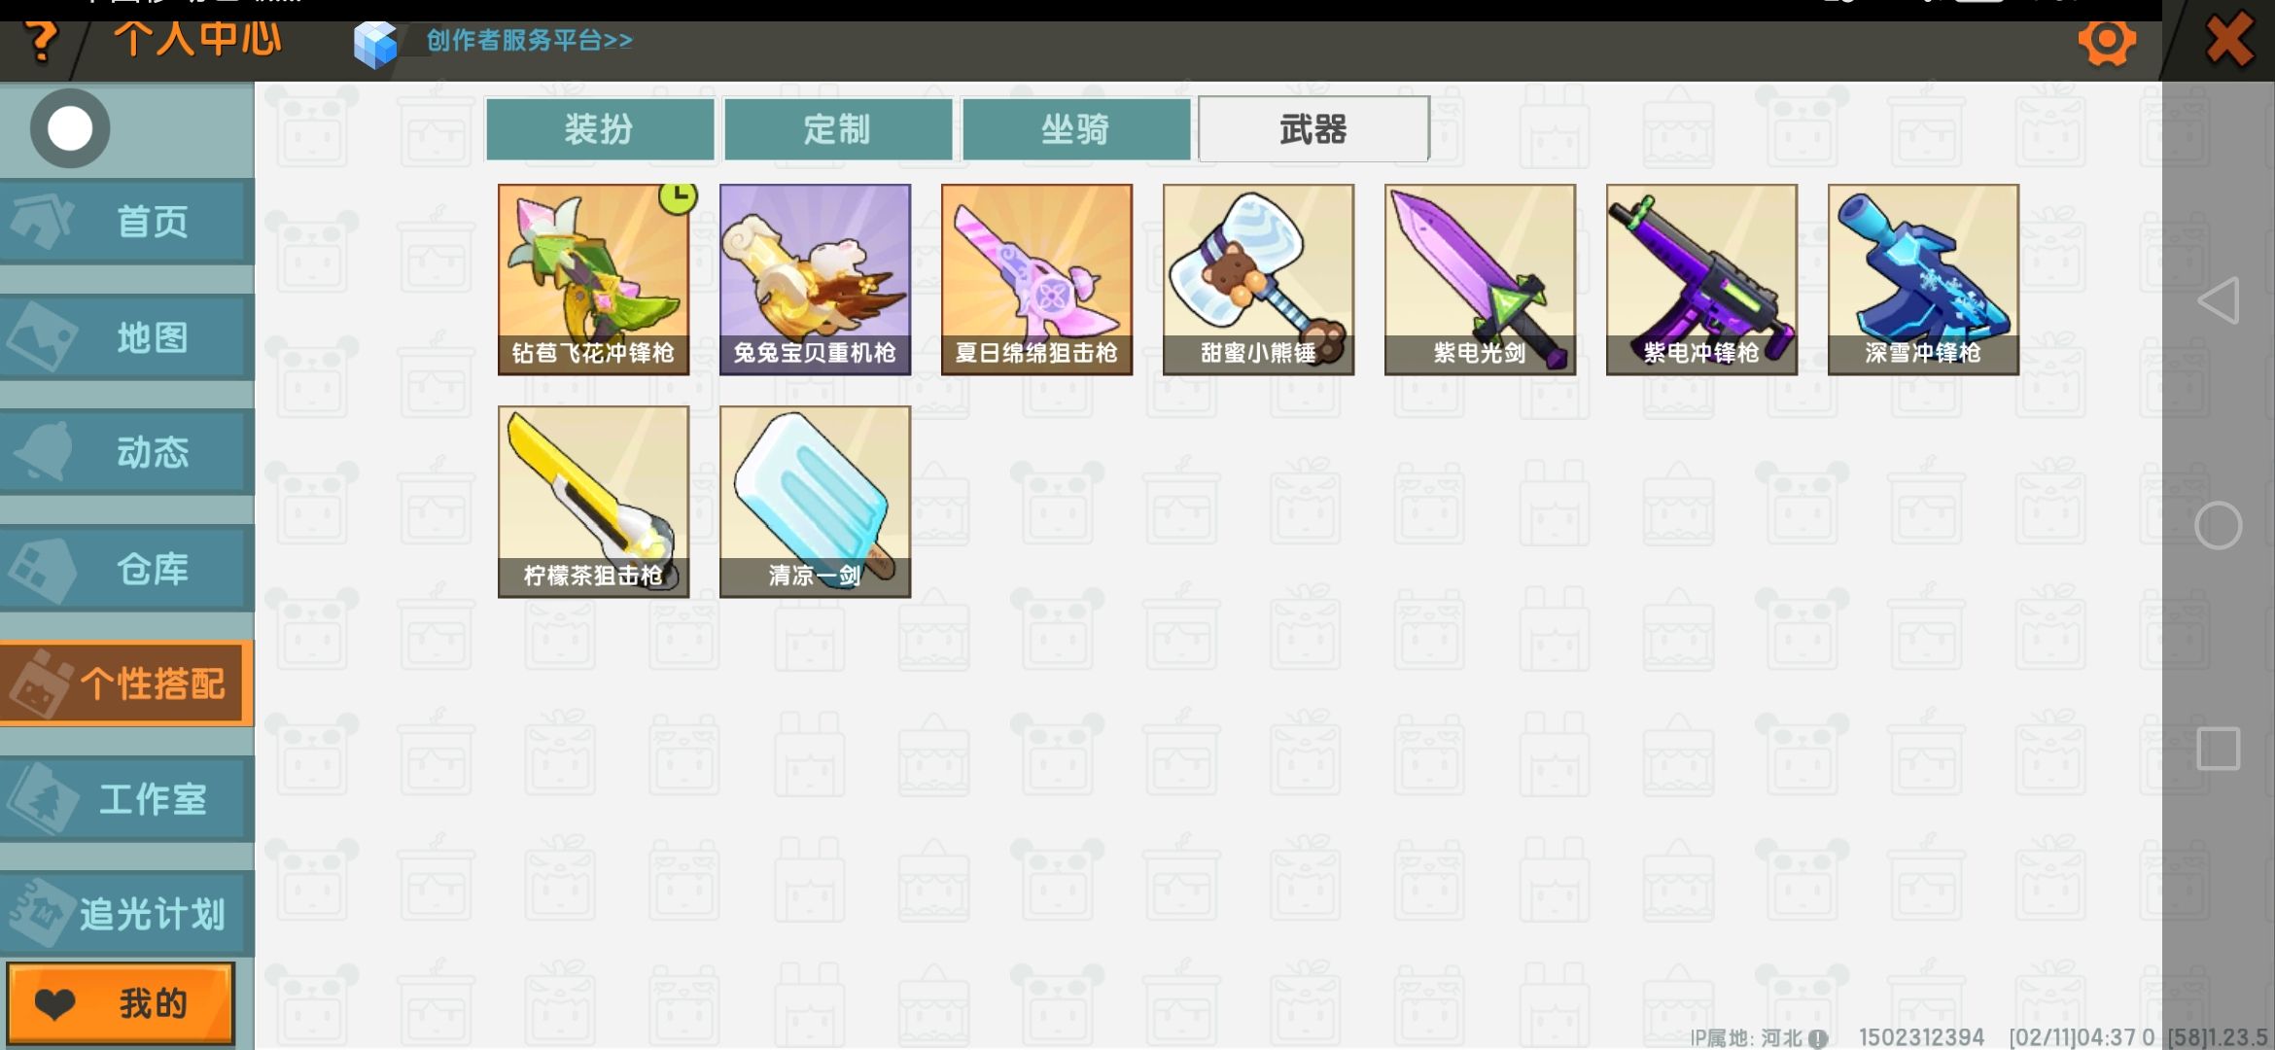Click the blue cube creator platform icon
The height and width of the screenshot is (1050, 2275).
[x=375, y=44]
